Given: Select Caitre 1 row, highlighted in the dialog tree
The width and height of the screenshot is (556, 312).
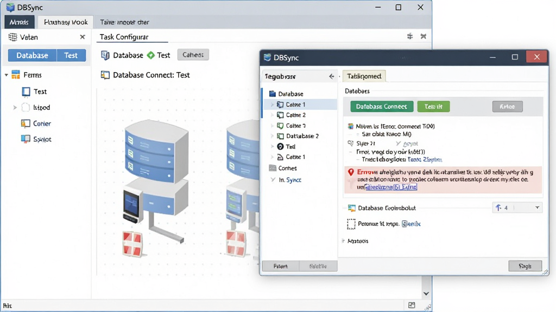Looking at the screenshot, I should (300, 105).
